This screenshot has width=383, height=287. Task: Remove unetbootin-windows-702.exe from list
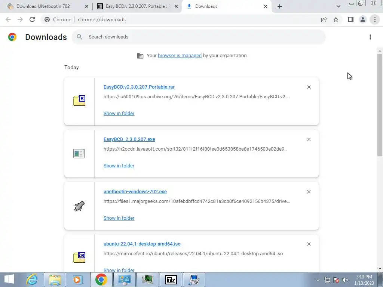point(309,192)
